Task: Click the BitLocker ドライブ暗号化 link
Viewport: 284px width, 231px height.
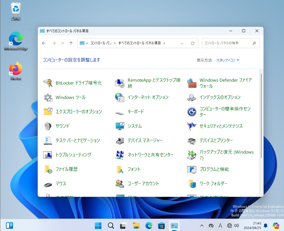Action: (79, 83)
